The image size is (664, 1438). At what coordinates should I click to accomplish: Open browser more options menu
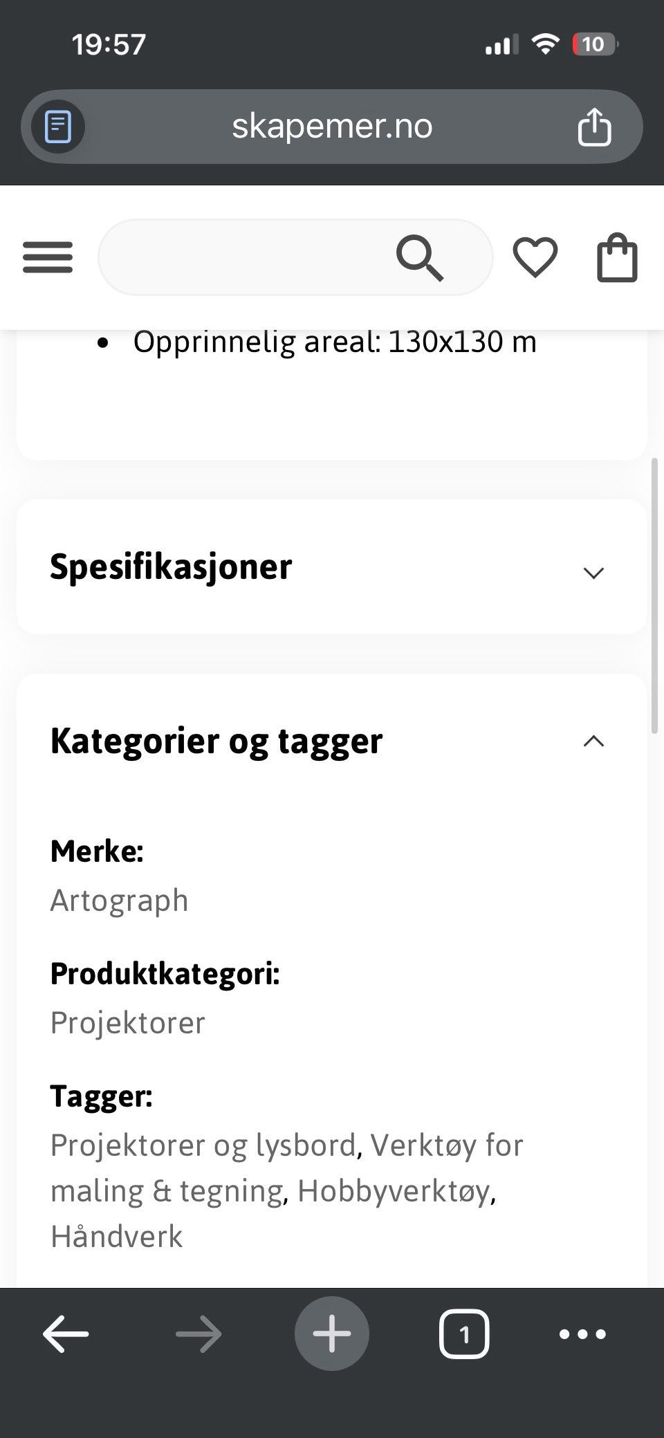(582, 1334)
